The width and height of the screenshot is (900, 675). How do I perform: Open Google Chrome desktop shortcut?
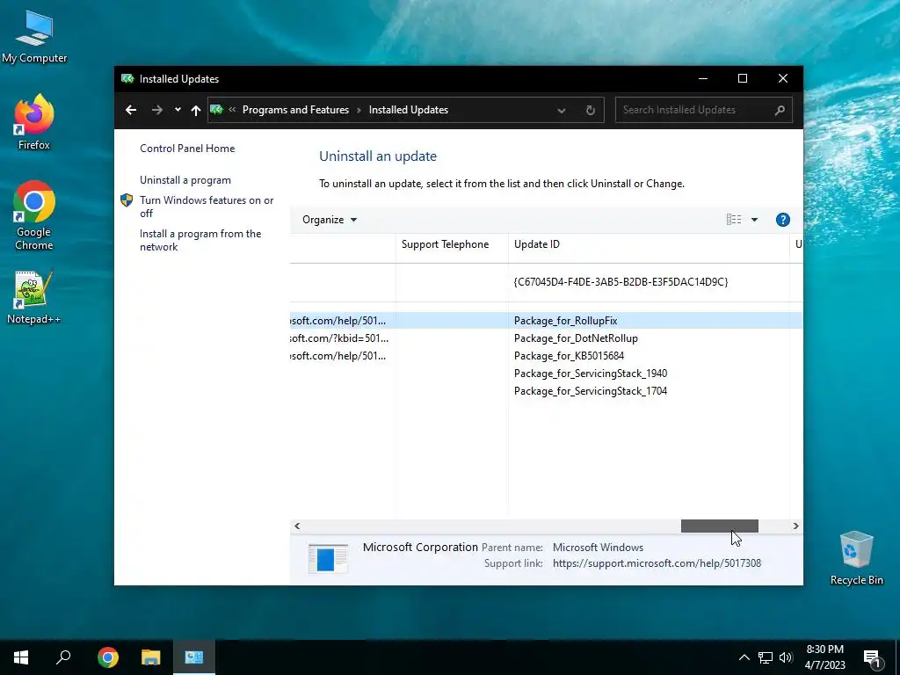coord(34,216)
